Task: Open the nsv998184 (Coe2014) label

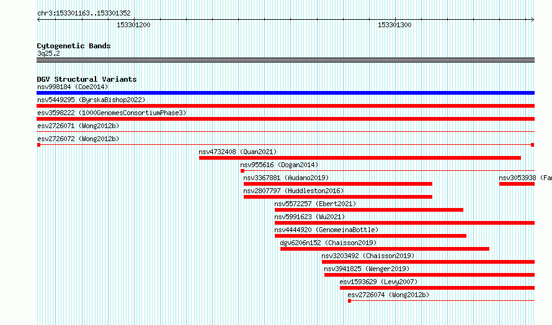Action: coord(73,87)
